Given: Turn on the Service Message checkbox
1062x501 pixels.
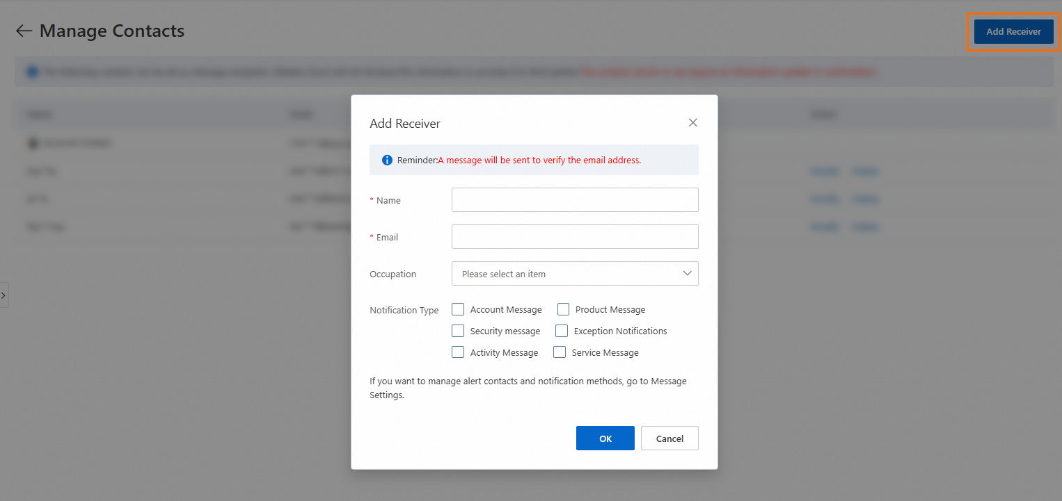Looking at the screenshot, I should coord(560,353).
